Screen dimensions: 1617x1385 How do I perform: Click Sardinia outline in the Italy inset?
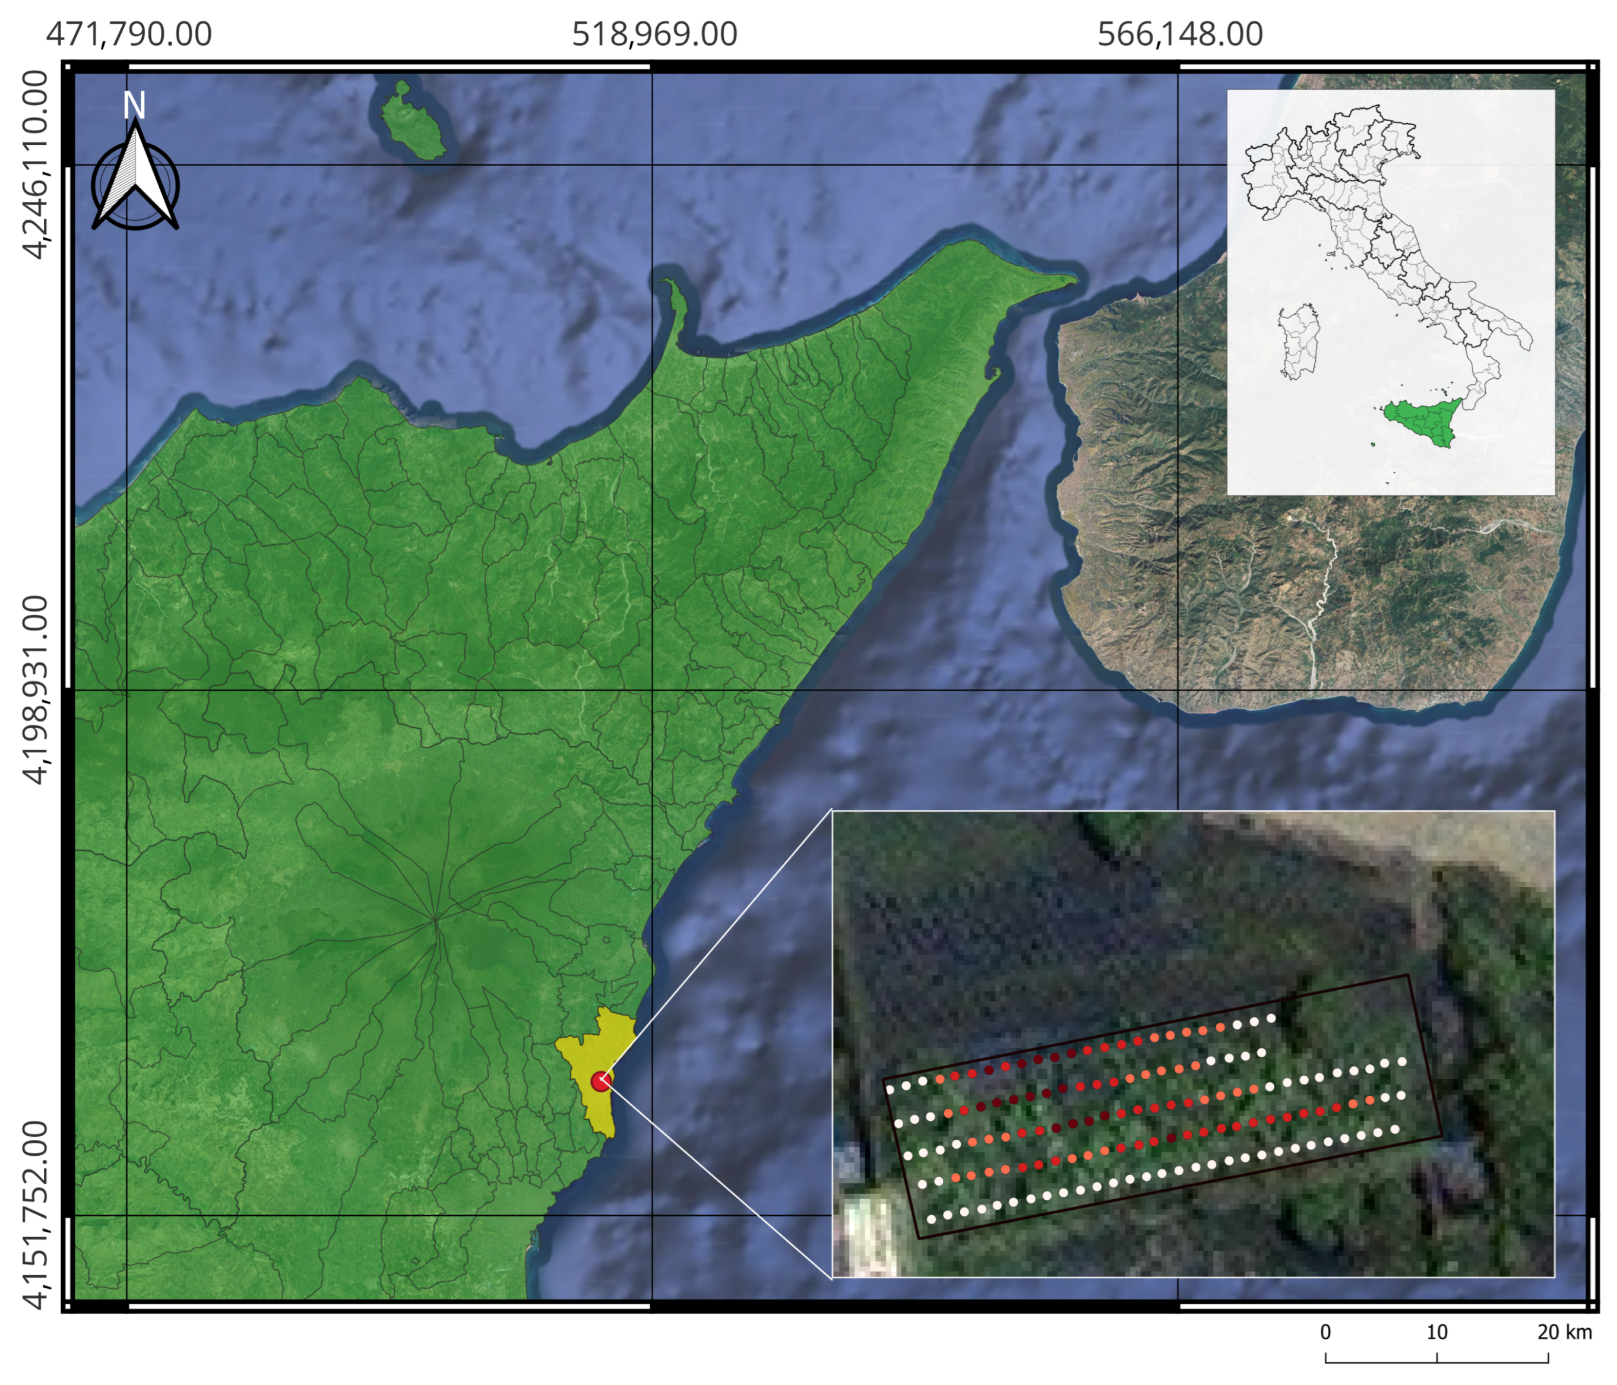tap(1299, 342)
